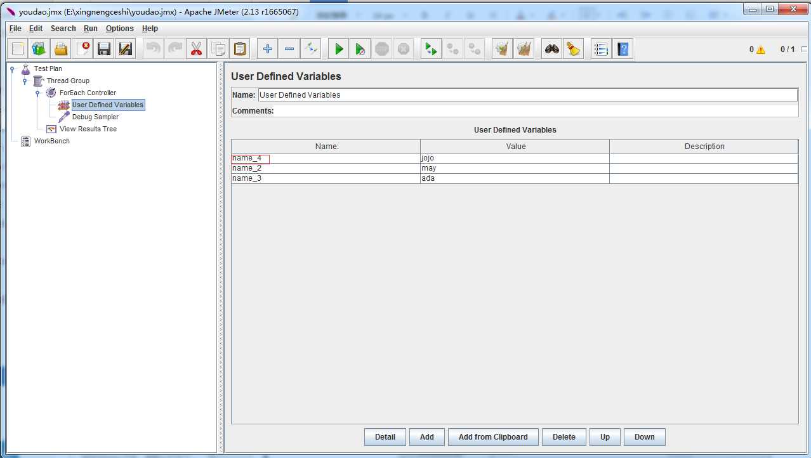This screenshot has height=458, width=811.
Task: Click the Collapse All minus icon
Action: pyautogui.click(x=289, y=49)
